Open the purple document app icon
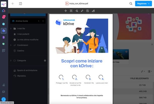Viewport: 154px width, 104px height. 4,37
